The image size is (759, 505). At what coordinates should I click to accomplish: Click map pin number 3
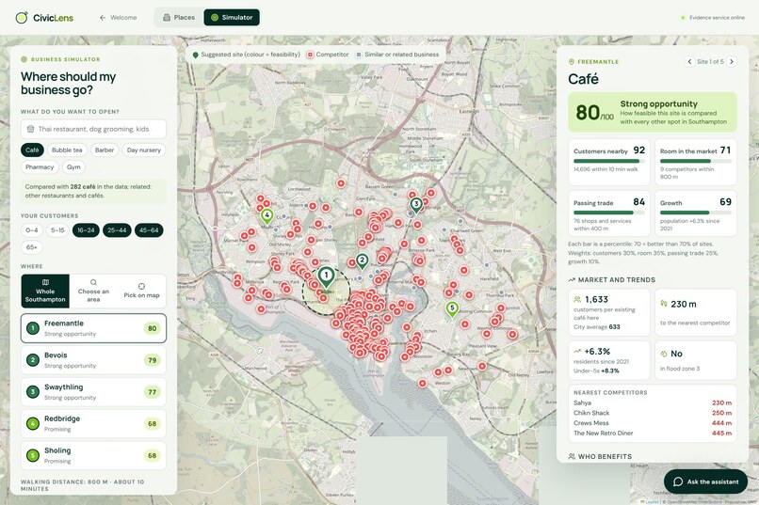(x=416, y=205)
